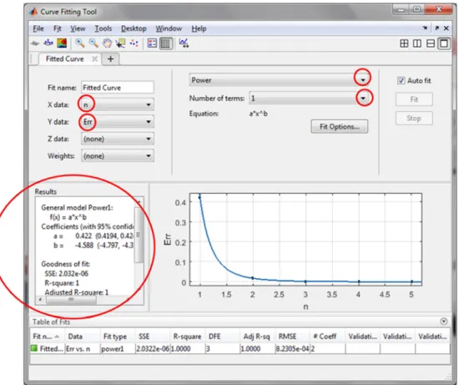Toggle the Legend toolbar icon
459x385 pixels.
152,43
